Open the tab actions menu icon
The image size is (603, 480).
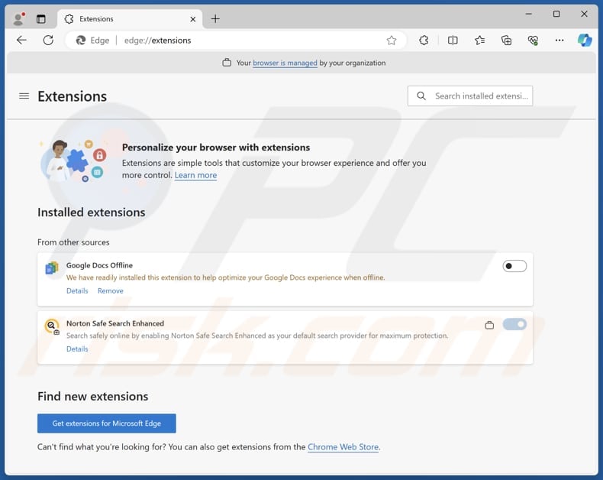pos(40,18)
